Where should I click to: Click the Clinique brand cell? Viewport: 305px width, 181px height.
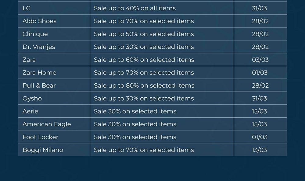pyautogui.click(x=35, y=34)
